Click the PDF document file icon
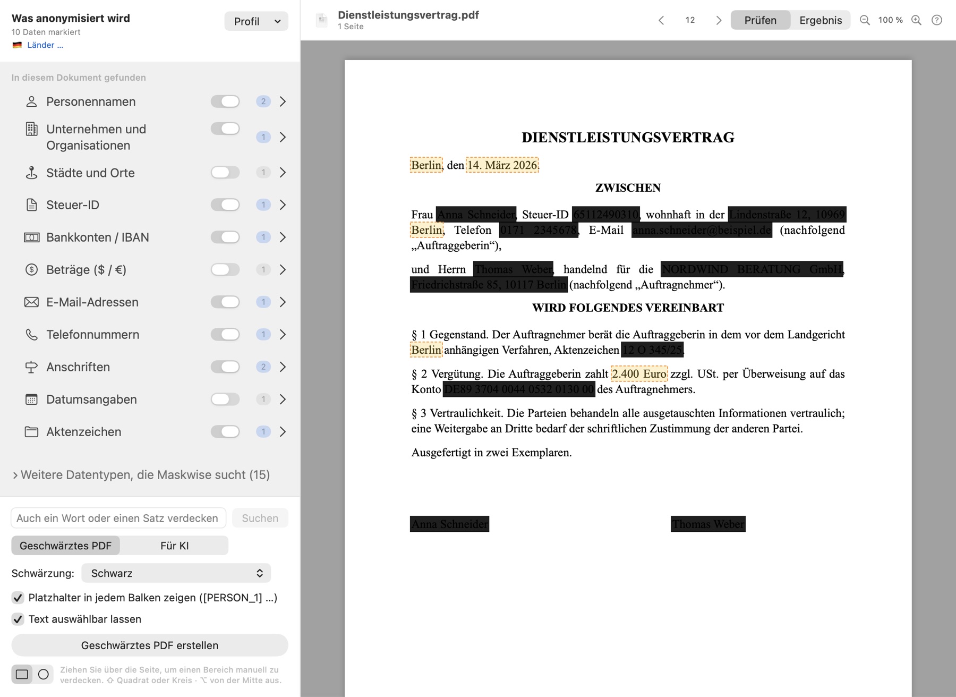Image resolution: width=956 pixels, height=697 pixels. pyautogui.click(x=322, y=20)
